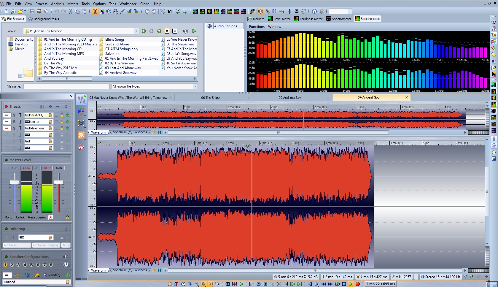Image resolution: width=498 pixels, height=287 pixels.
Task: Adjust the right master level fader
Action: [59, 182]
